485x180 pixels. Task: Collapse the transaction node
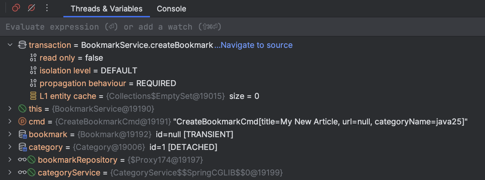pos(10,45)
